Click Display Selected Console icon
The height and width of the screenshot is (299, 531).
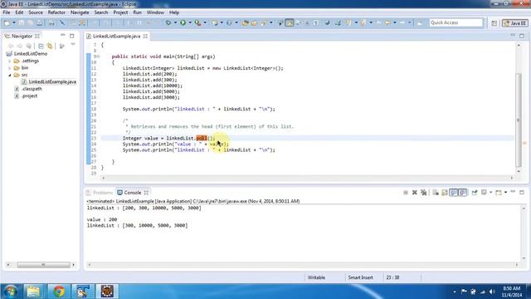tap(484, 192)
